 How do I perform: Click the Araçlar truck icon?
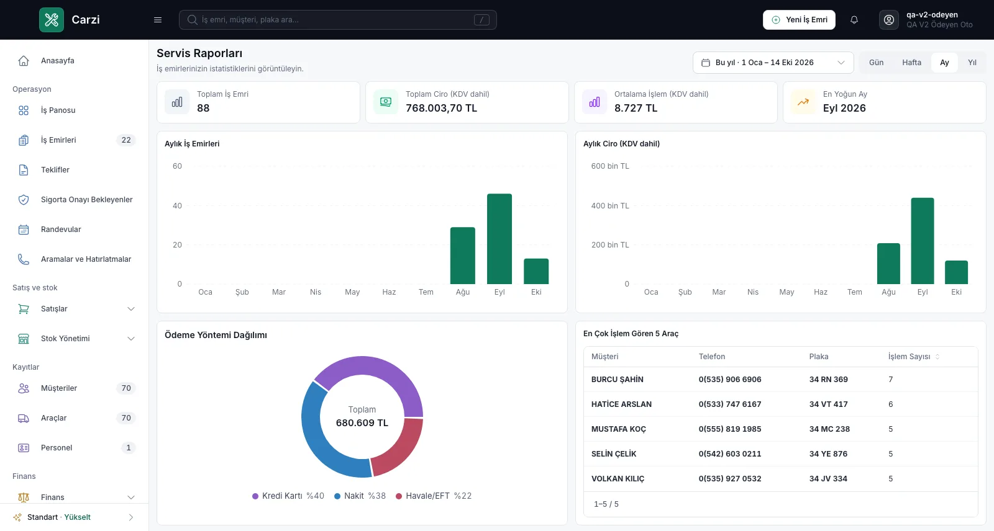coord(24,418)
